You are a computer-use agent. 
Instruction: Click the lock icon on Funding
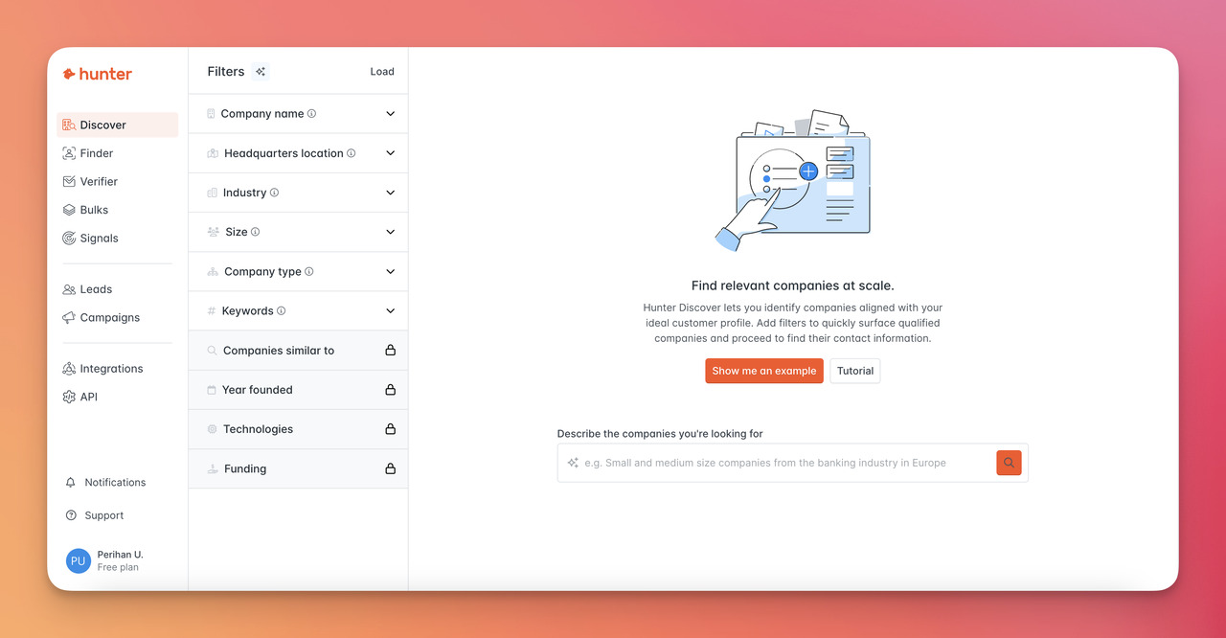coord(390,468)
